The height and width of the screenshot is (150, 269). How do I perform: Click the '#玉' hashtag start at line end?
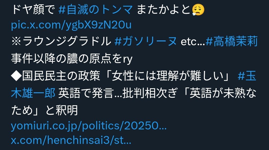pyautogui.click(x=247, y=76)
